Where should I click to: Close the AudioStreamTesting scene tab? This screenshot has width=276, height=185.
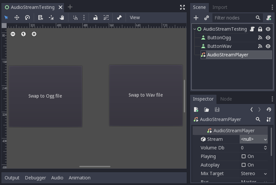[60, 7]
